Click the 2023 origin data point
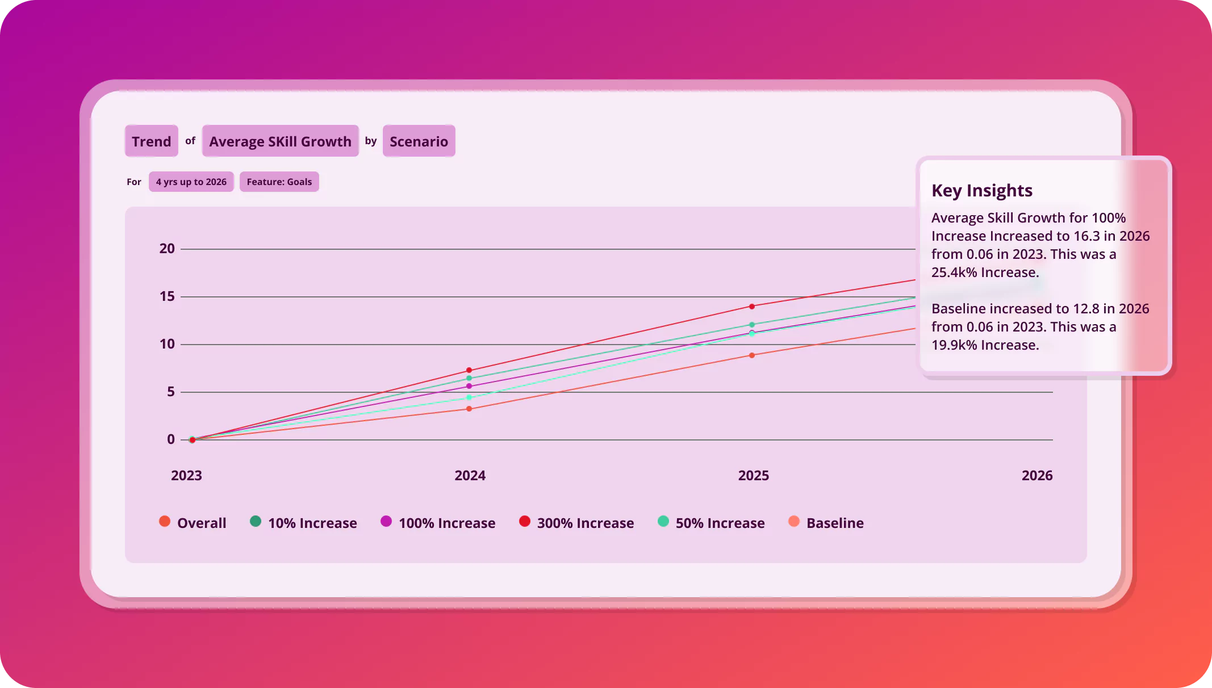1212x688 pixels. click(x=192, y=440)
